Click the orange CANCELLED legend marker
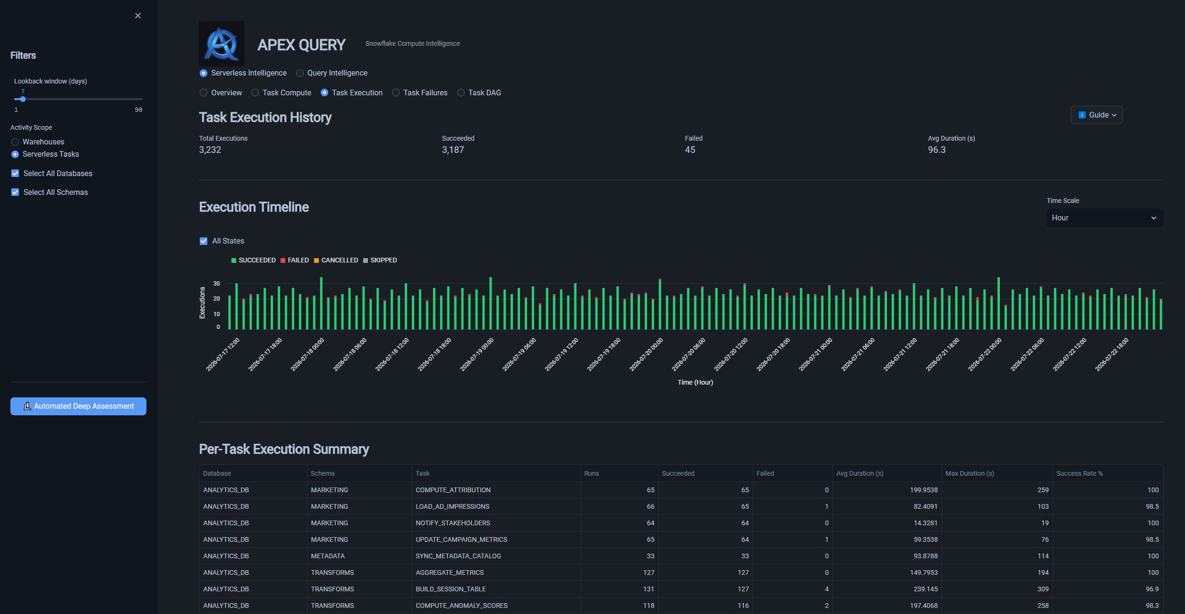1185x614 pixels. (x=316, y=261)
